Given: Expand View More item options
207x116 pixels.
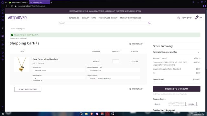Looking at the screenshot, I should point(37,80).
